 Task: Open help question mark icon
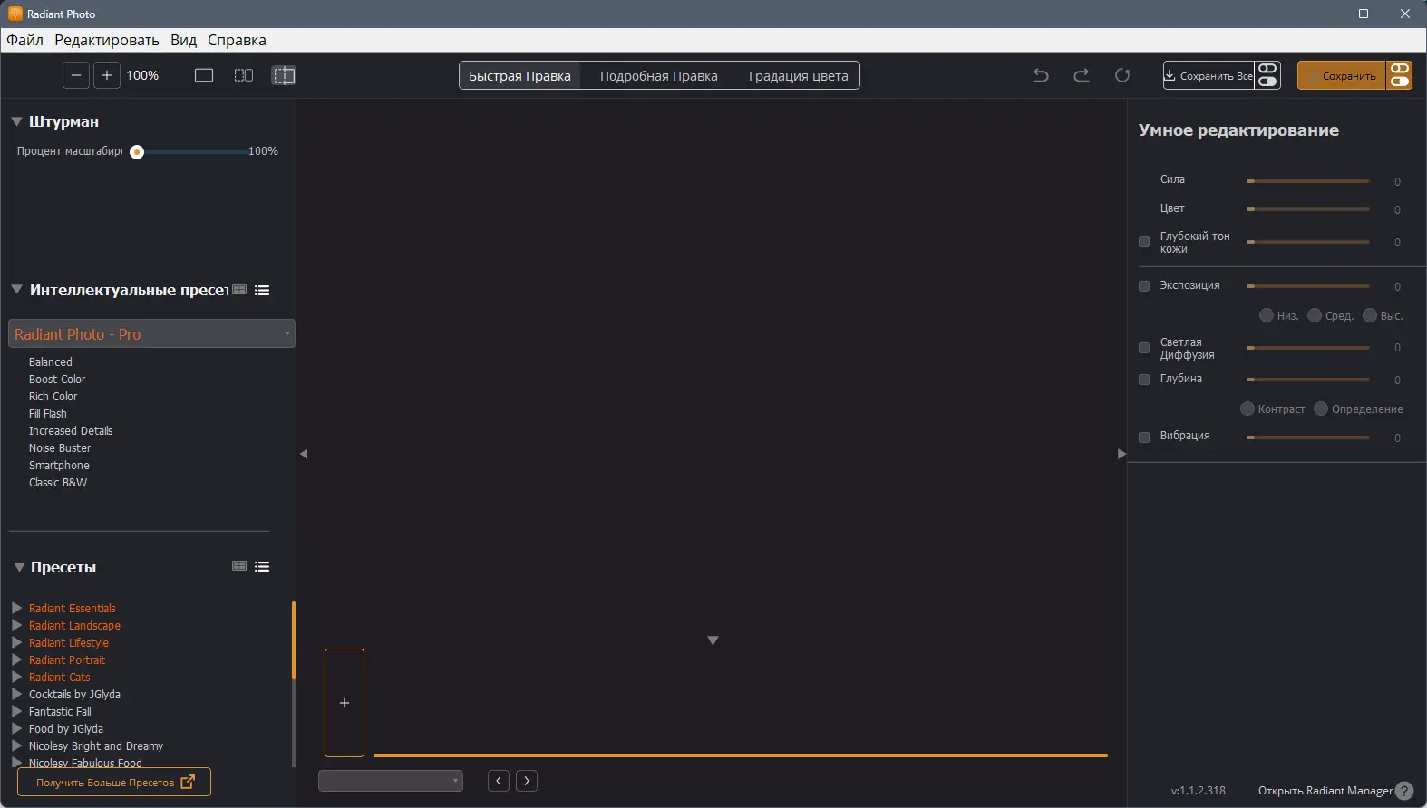pyautogui.click(x=1404, y=791)
